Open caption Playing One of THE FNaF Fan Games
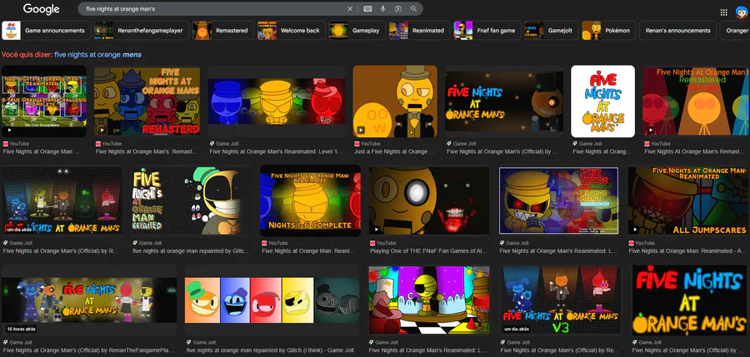 tap(429, 251)
